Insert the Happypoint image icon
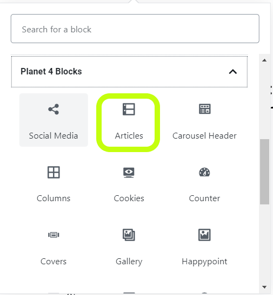273x295 pixels. (x=204, y=235)
